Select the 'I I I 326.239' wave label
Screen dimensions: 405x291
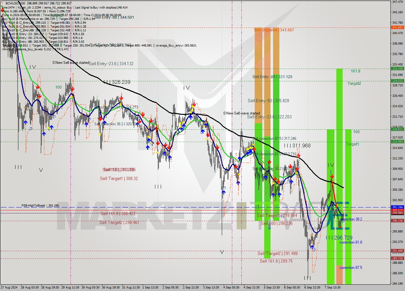pos(117,82)
